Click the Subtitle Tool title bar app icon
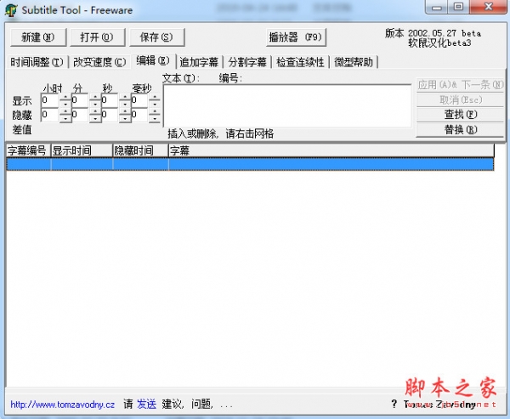Screen dimensions: 510x419 11,10
